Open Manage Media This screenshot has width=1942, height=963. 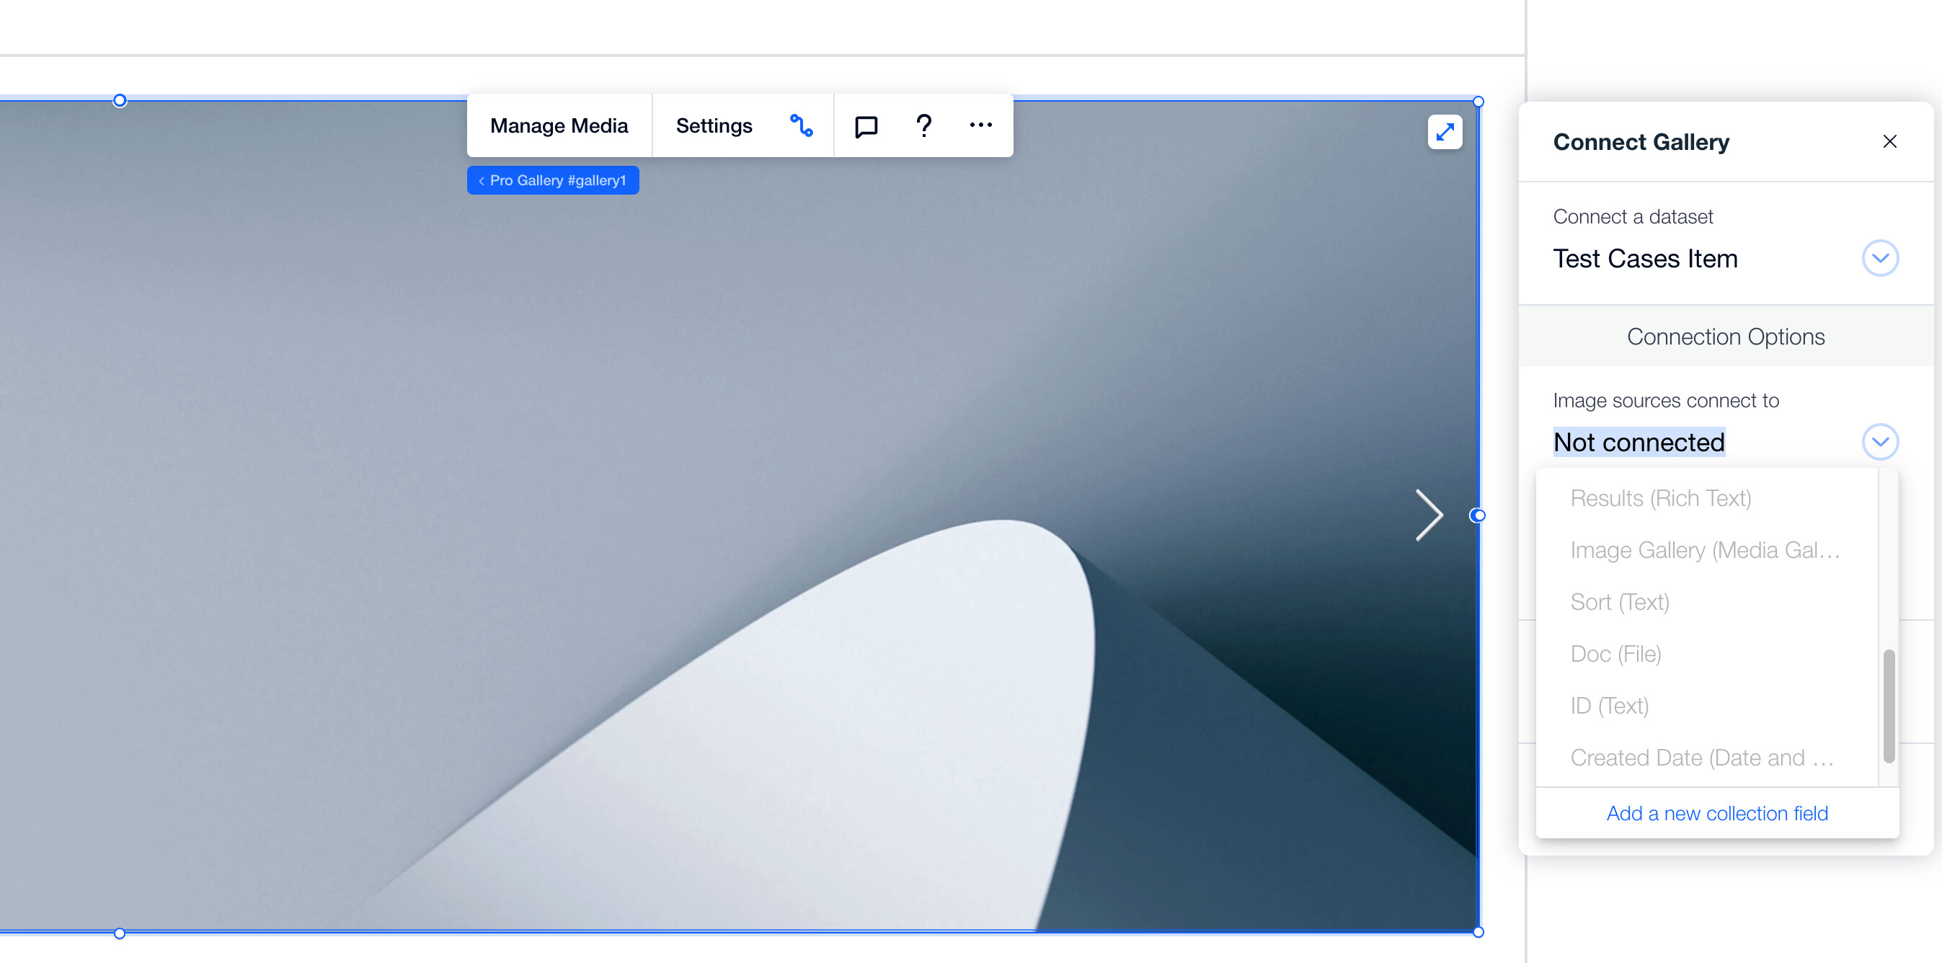point(559,125)
